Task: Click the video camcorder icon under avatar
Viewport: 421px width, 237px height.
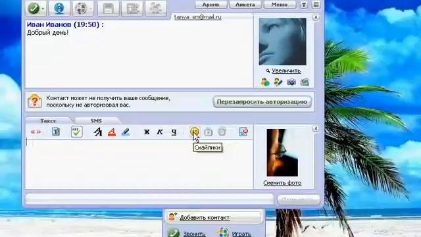Action: [305, 82]
